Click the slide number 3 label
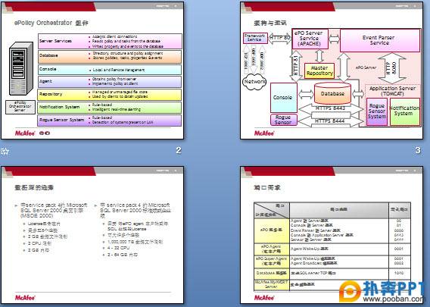The height and width of the screenshot is (307, 430). click(418, 150)
